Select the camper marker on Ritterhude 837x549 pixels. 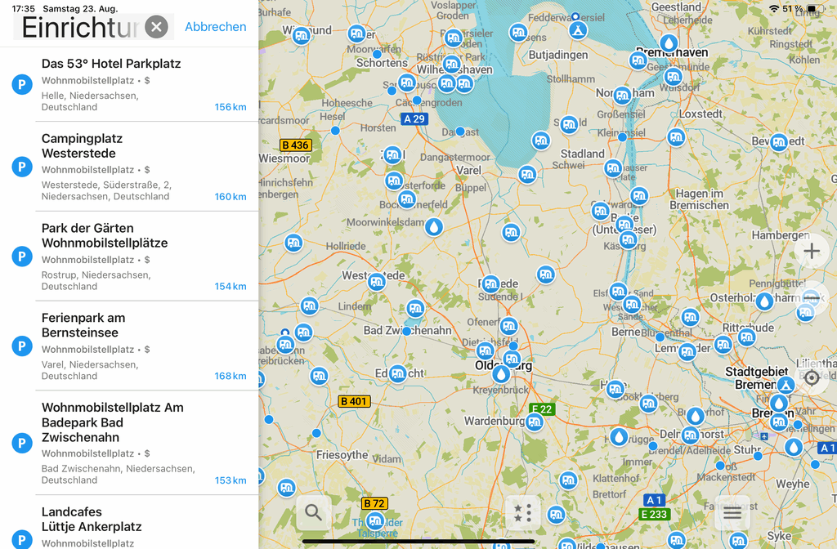click(747, 337)
